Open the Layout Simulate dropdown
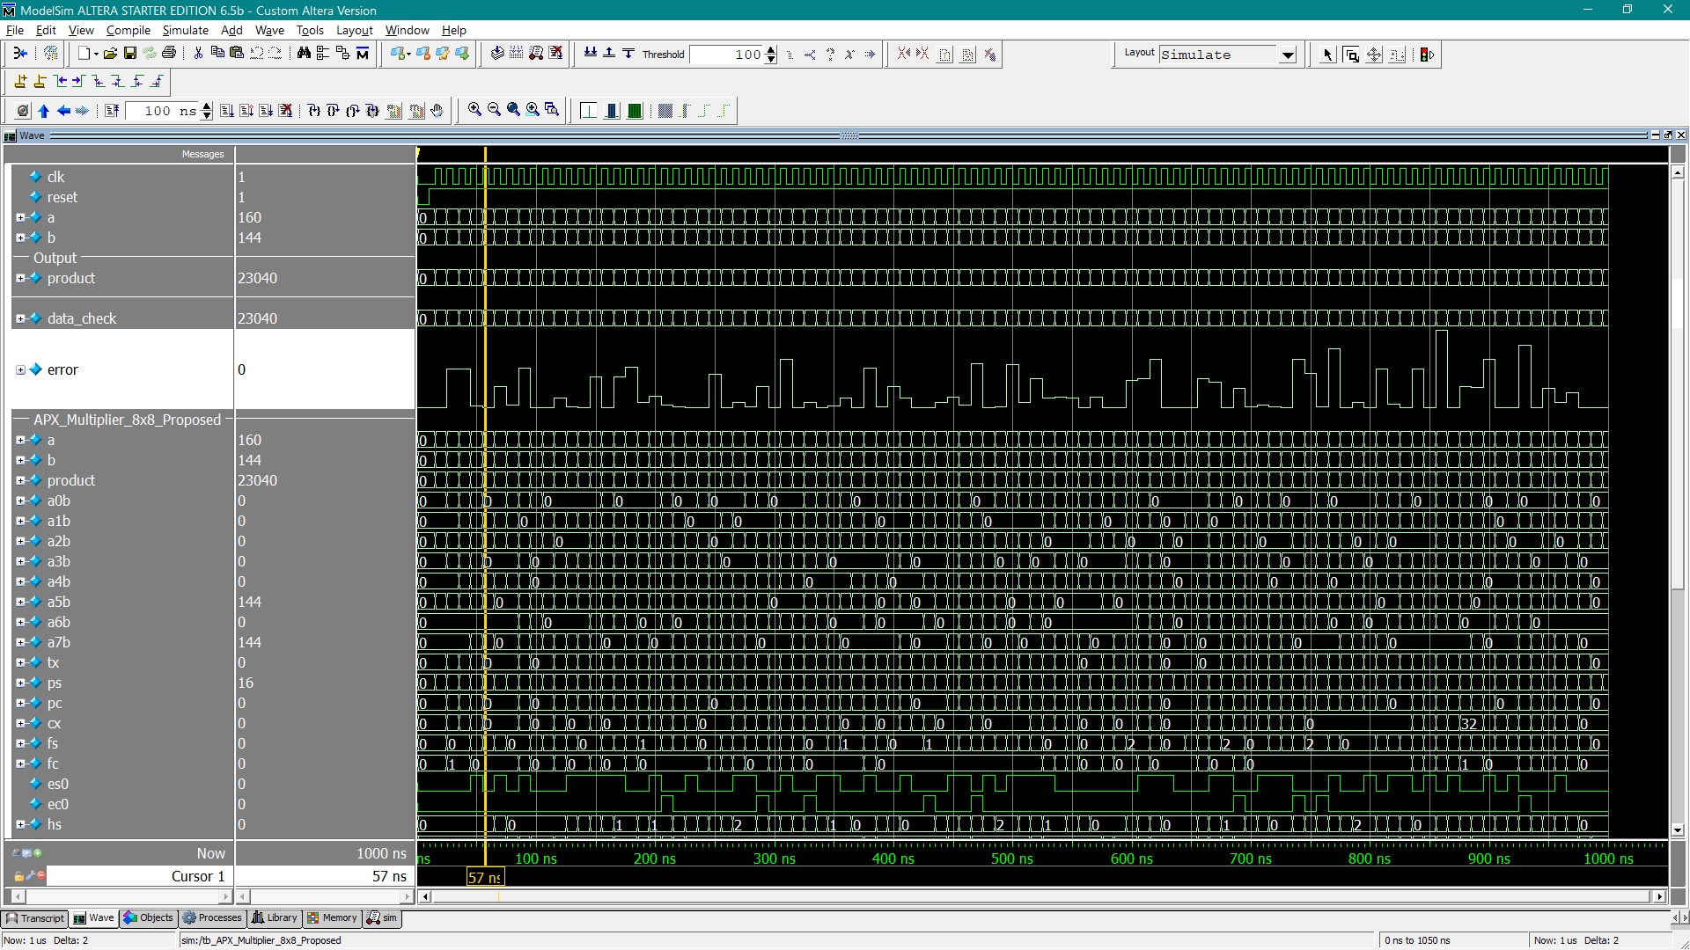The height and width of the screenshot is (950, 1690). [1288, 55]
